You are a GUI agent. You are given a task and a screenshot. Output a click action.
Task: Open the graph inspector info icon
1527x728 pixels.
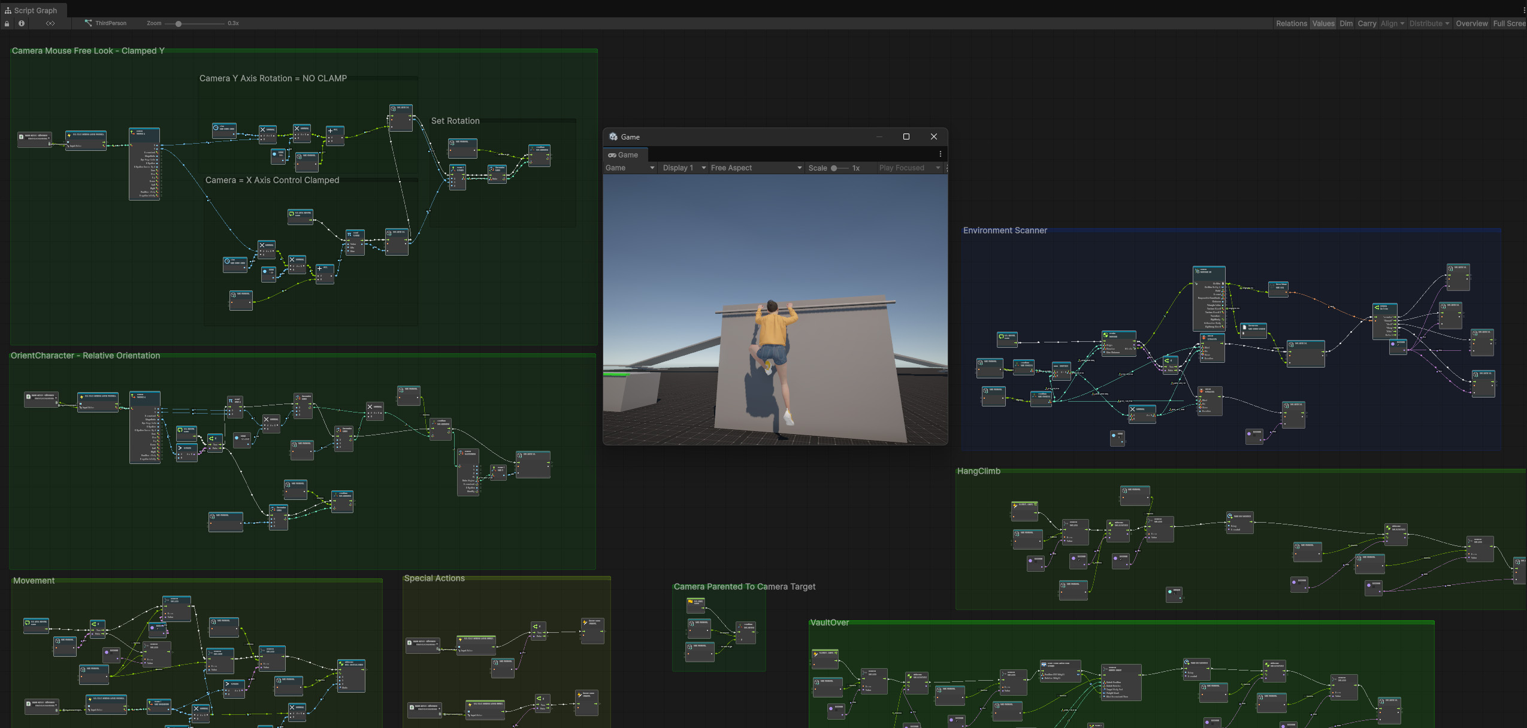click(22, 23)
